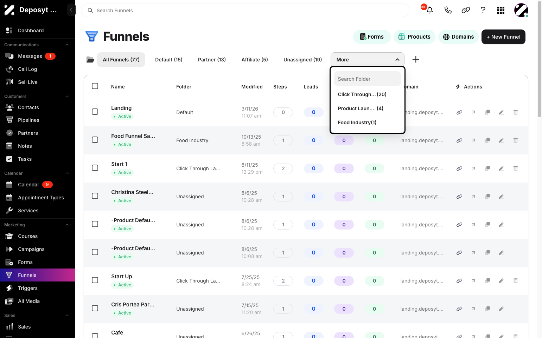This screenshot has width=542, height=338.
Task: Open the Domains button
Action: (458, 37)
